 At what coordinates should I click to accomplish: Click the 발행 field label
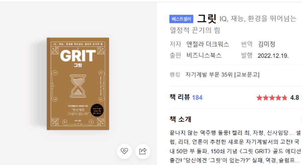click(247, 55)
